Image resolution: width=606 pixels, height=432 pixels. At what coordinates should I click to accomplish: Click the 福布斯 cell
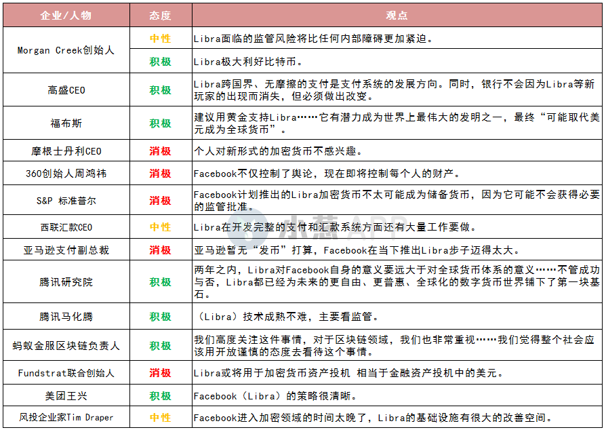coord(66,123)
